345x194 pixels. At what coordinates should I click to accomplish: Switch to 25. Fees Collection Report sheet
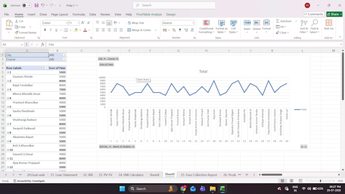point(199,175)
